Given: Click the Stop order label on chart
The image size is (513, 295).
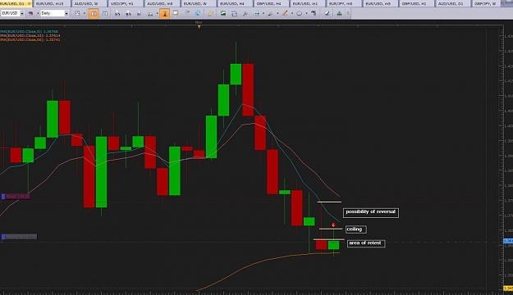Looking at the screenshot, I should pos(16,197).
